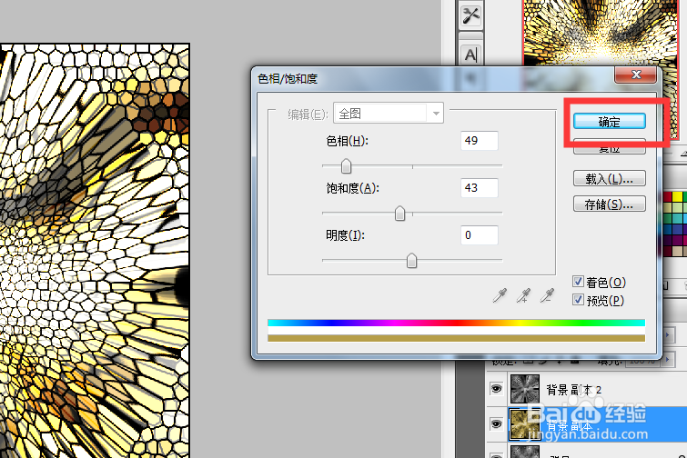Image resolution: width=687 pixels, height=458 pixels.
Task: Open the 编辑 全图 dropdown
Action: pos(389,114)
